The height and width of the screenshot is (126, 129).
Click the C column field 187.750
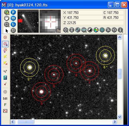pyautogui.click(x=115, y=13)
